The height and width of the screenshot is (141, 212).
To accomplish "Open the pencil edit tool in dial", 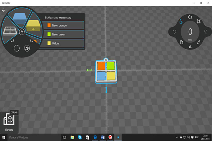I will (x=198, y=42).
